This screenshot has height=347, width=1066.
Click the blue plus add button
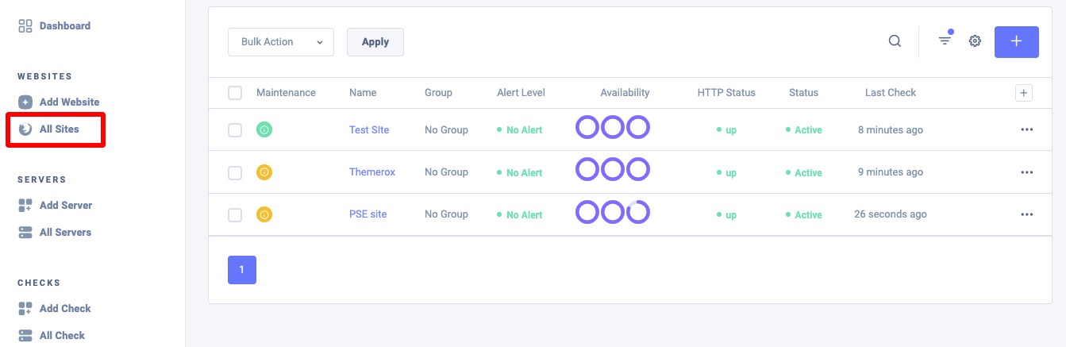click(1017, 41)
